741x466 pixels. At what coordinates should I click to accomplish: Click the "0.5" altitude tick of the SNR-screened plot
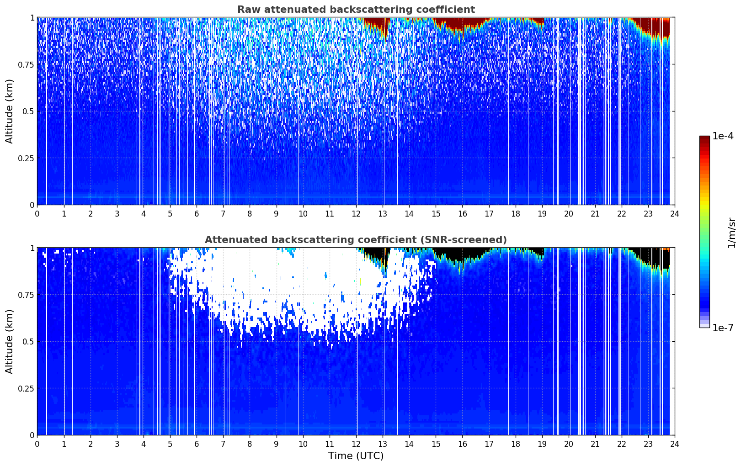(x=28, y=341)
